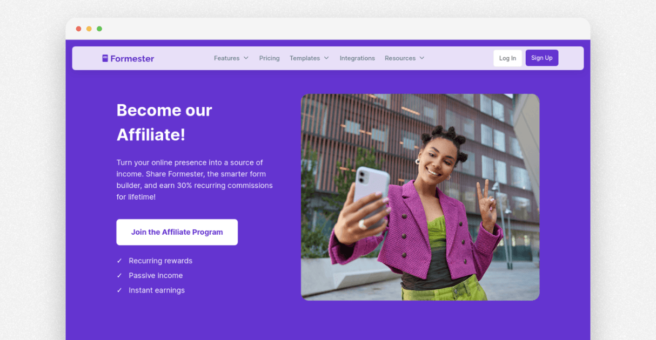Click the yellow minimize window dot
Screen dimensions: 656x340
click(x=89, y=29)
